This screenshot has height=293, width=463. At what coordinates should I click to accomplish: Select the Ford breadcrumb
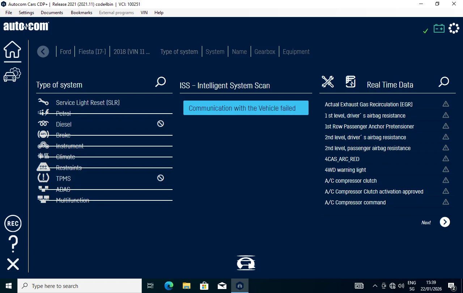(x=65, y=52)
